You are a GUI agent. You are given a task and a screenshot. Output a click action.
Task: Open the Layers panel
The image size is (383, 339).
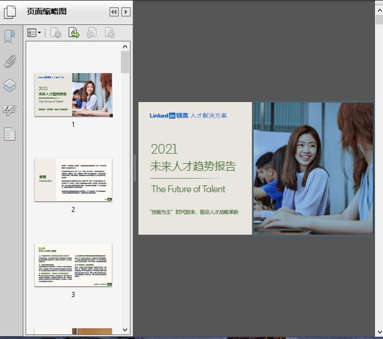tap(10, 86)
